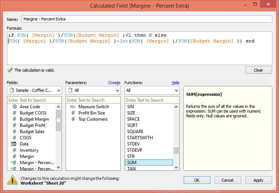The width and height of the screenshot is (279, 193).
Task: Click the number icon beside Top Customers
Action: [x=73, y=119]
